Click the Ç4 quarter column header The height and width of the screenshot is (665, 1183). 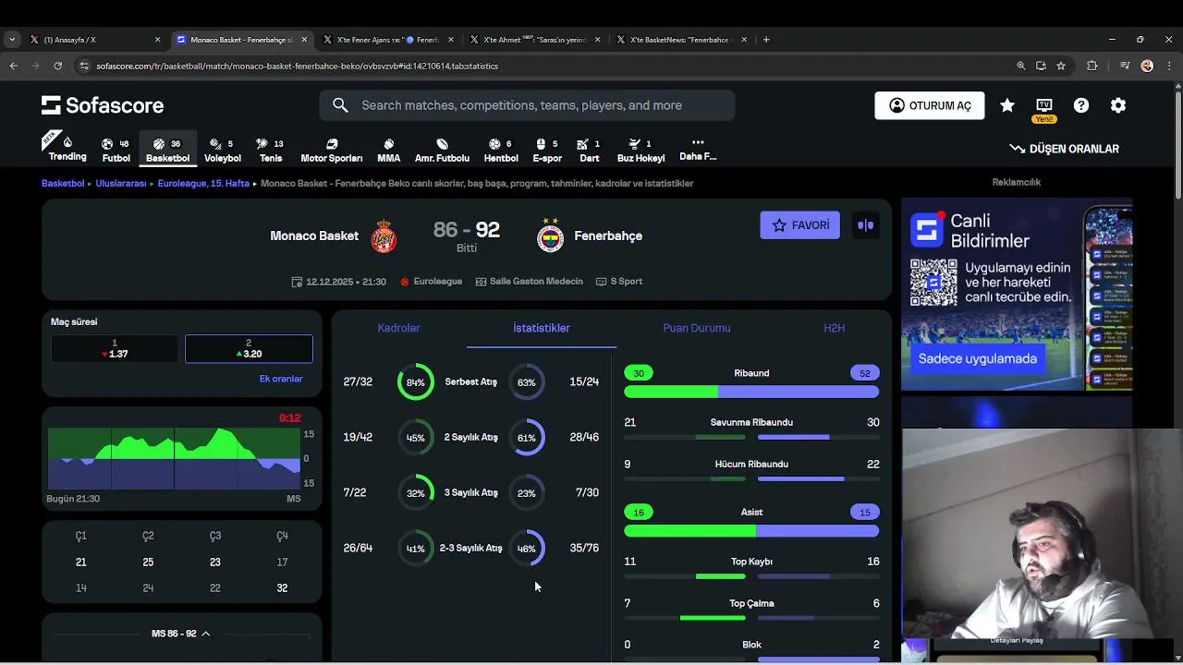282,537
